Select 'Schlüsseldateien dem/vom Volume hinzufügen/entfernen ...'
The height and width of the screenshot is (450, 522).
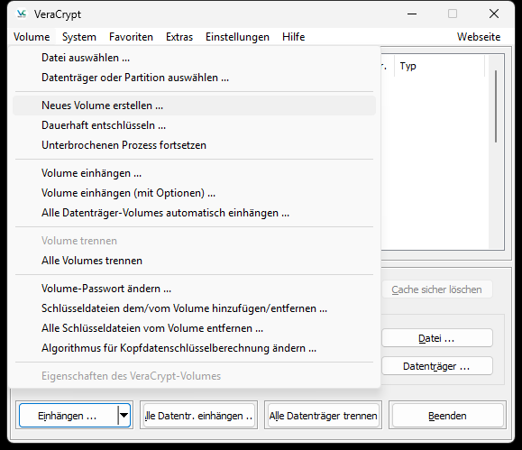pyautogui.click(x=194, y=308)
